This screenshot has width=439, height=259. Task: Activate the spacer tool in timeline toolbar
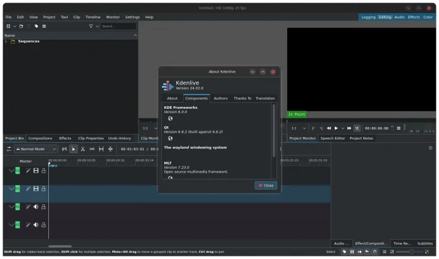92,149
